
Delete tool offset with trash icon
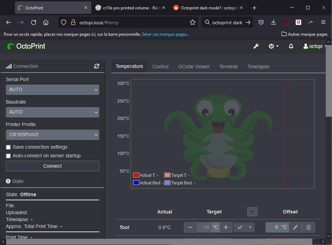coord(308,227)
